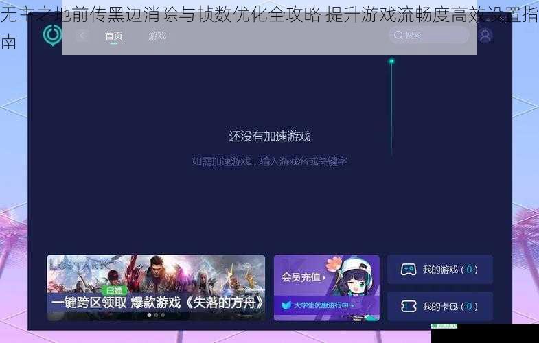
Task: Select the first banner carousel dot
Action: 149,314
